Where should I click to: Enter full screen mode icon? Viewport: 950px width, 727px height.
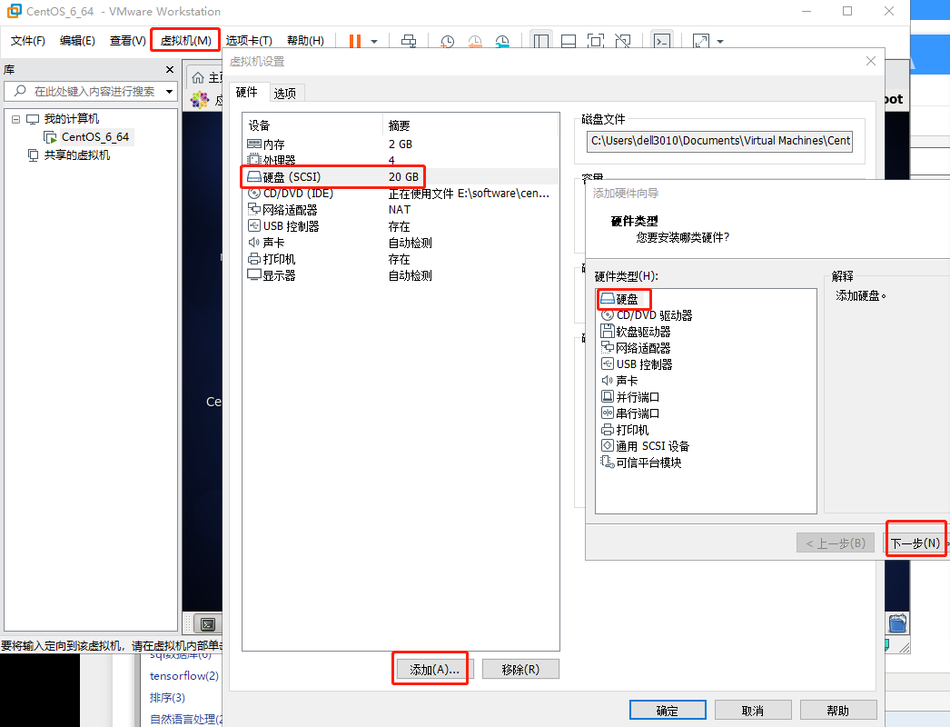tap(596, 41)
